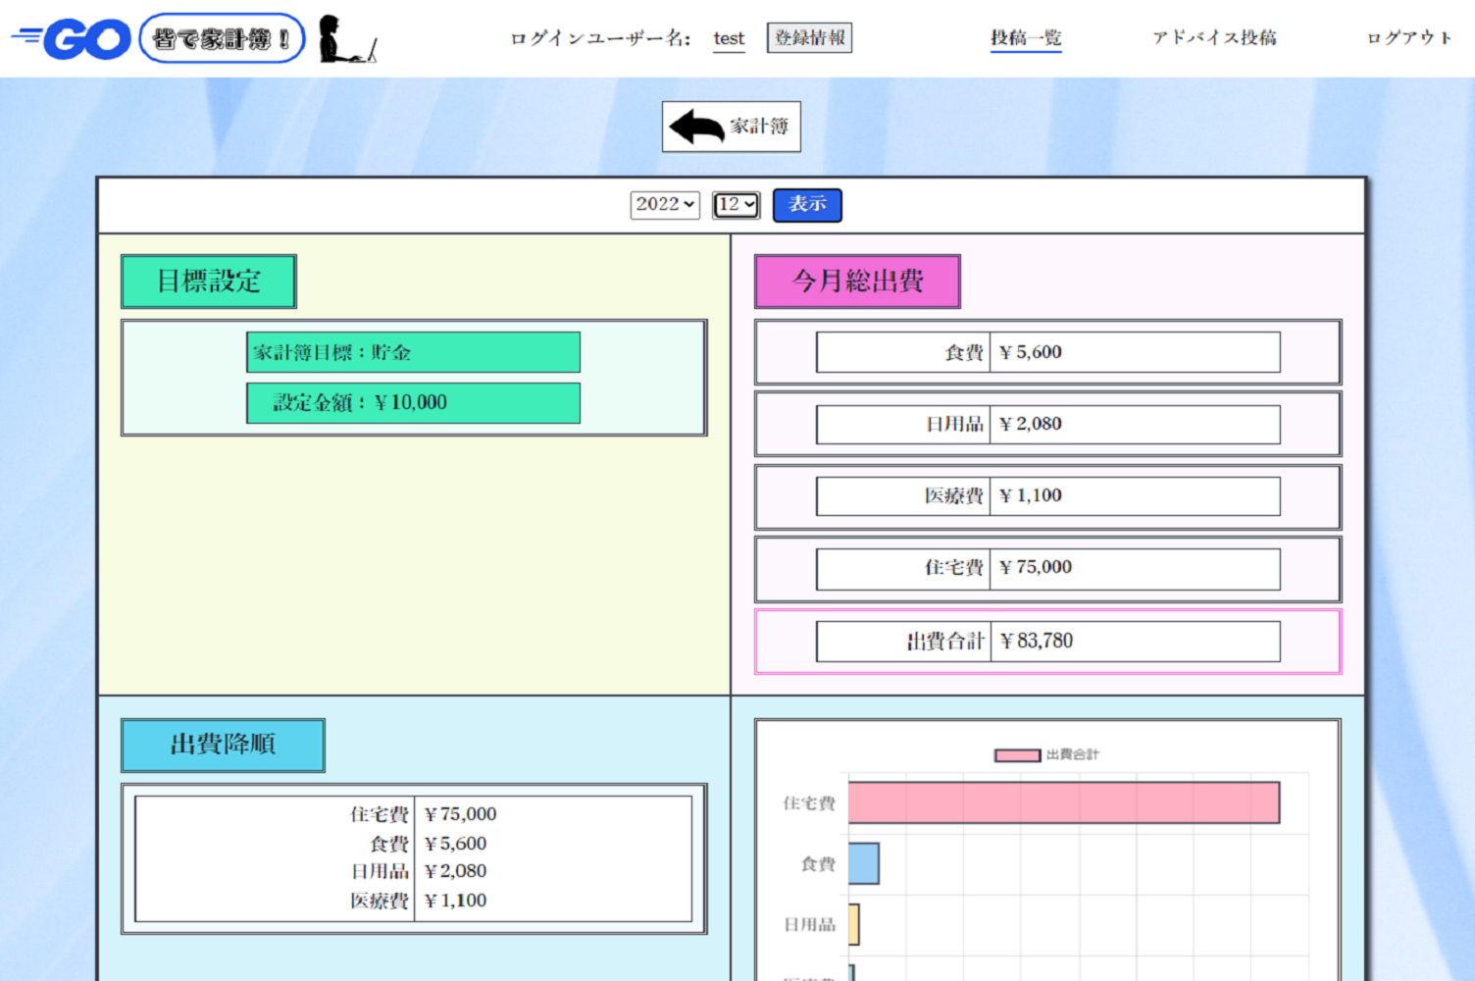Click 日用品 ￥2,080 in the 出費降順 list
1475x981 pixels.
coord(418,871)
